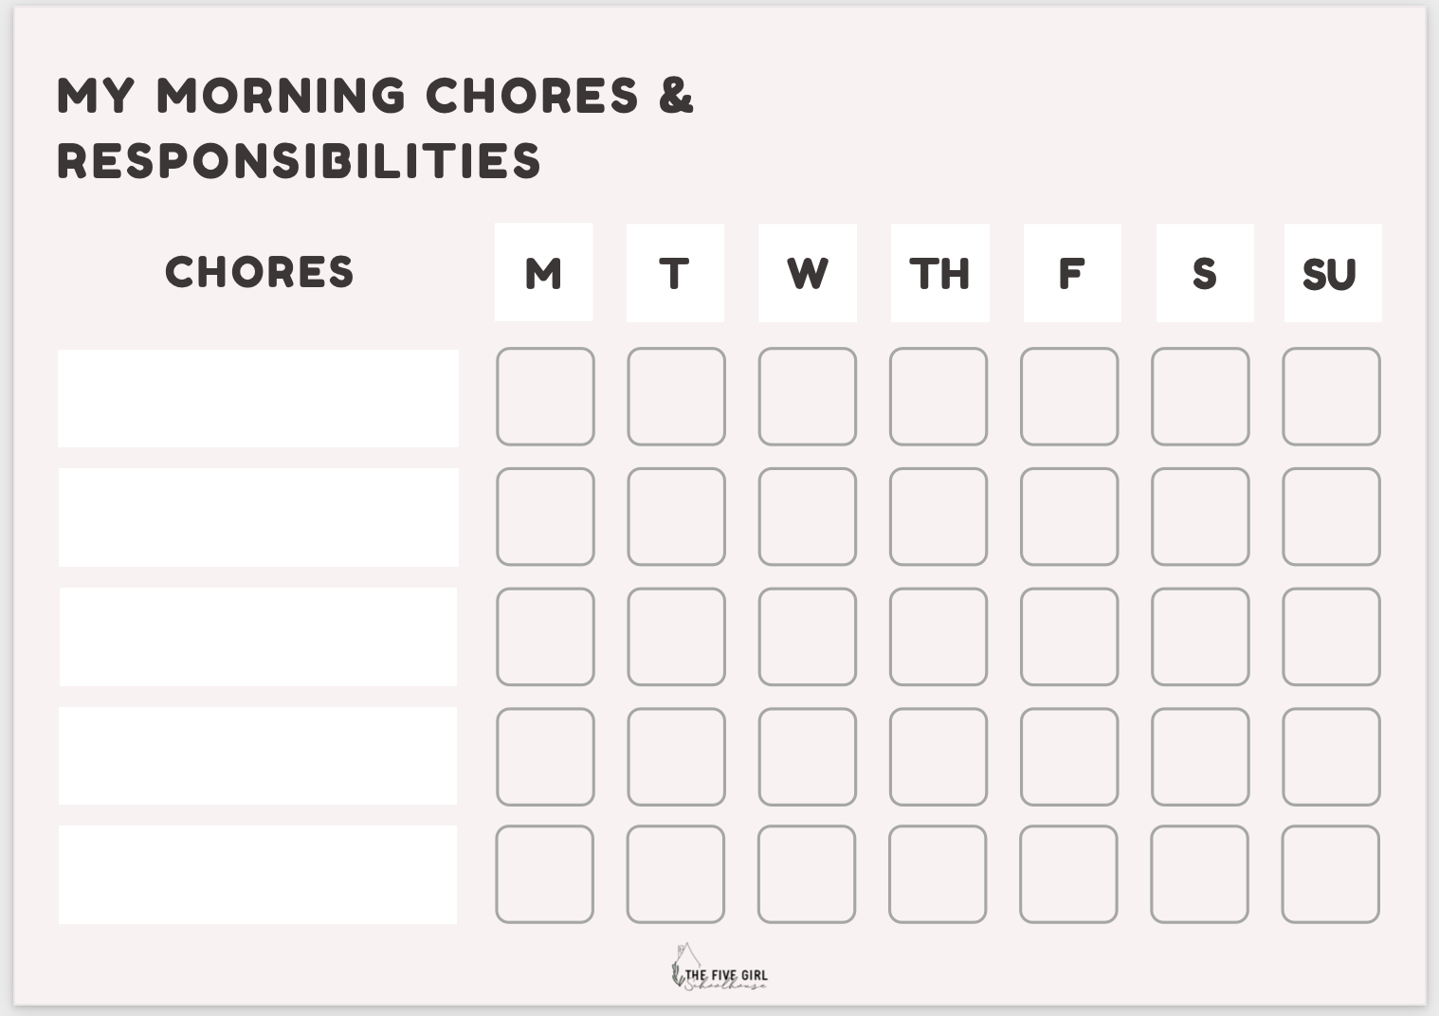Tick the second row's Tuesday box
This screenshot has width=1439, height=1016.
pos(676,517)
